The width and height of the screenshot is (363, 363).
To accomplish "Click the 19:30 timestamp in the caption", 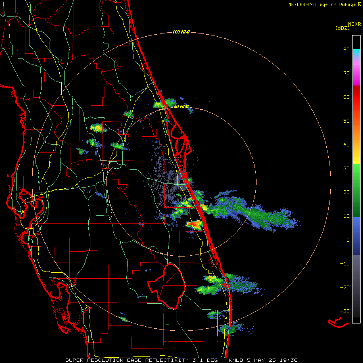I will [289, 360].
